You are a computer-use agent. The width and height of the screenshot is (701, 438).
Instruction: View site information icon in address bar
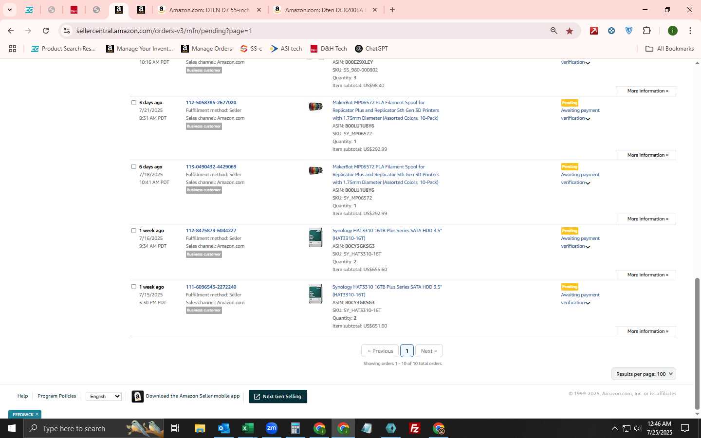[x=67, y=31]
